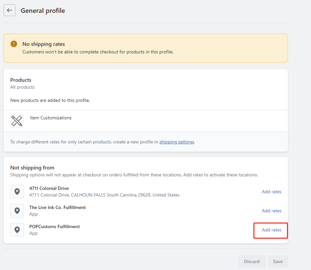Click the No shipping rates banner heading

pyautogui.click(x=44, y=44)
